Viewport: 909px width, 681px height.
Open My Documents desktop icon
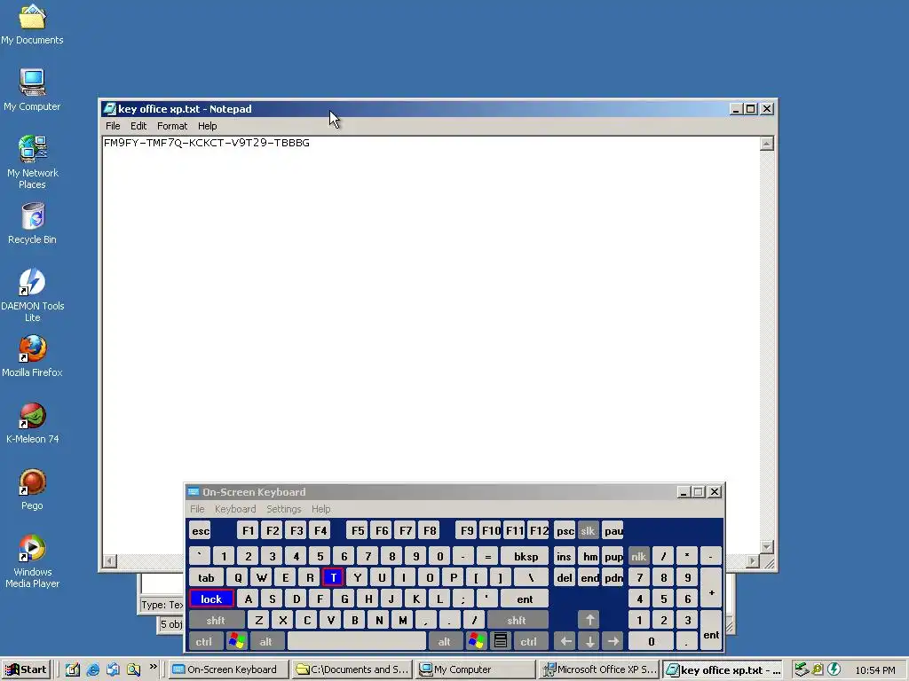click(x=33, y=24)
